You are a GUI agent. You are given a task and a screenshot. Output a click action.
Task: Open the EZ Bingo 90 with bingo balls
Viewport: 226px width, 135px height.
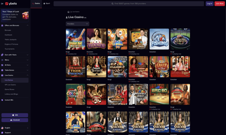[x=118, y=39]
